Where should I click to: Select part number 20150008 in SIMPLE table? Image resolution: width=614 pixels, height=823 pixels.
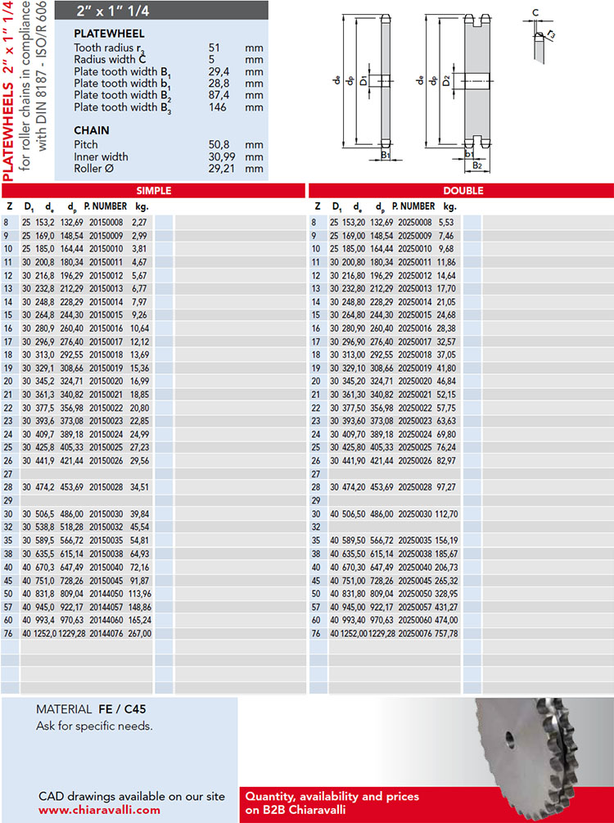coord(106,223)
